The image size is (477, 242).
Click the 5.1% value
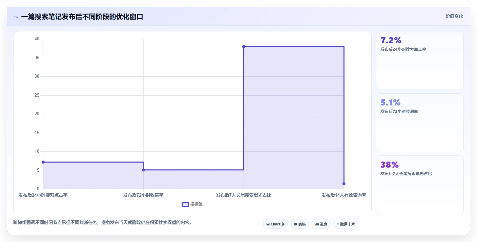point(391,103)
